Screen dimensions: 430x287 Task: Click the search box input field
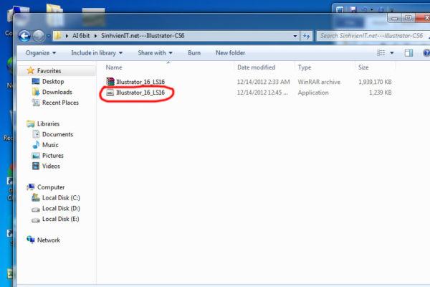[369, 35]
